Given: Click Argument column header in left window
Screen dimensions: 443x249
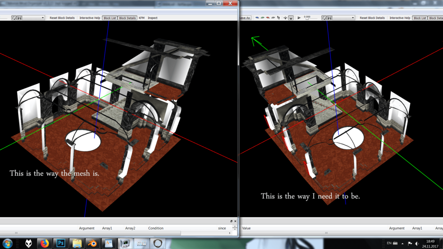Looking at the screenshot, I should pos(87,228).
